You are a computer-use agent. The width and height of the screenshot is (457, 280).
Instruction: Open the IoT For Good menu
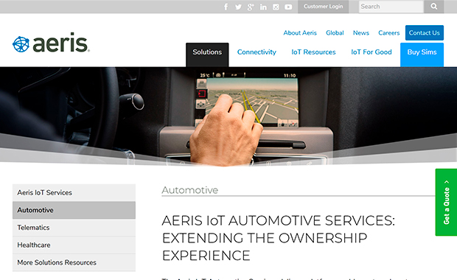tap(371, 52)
